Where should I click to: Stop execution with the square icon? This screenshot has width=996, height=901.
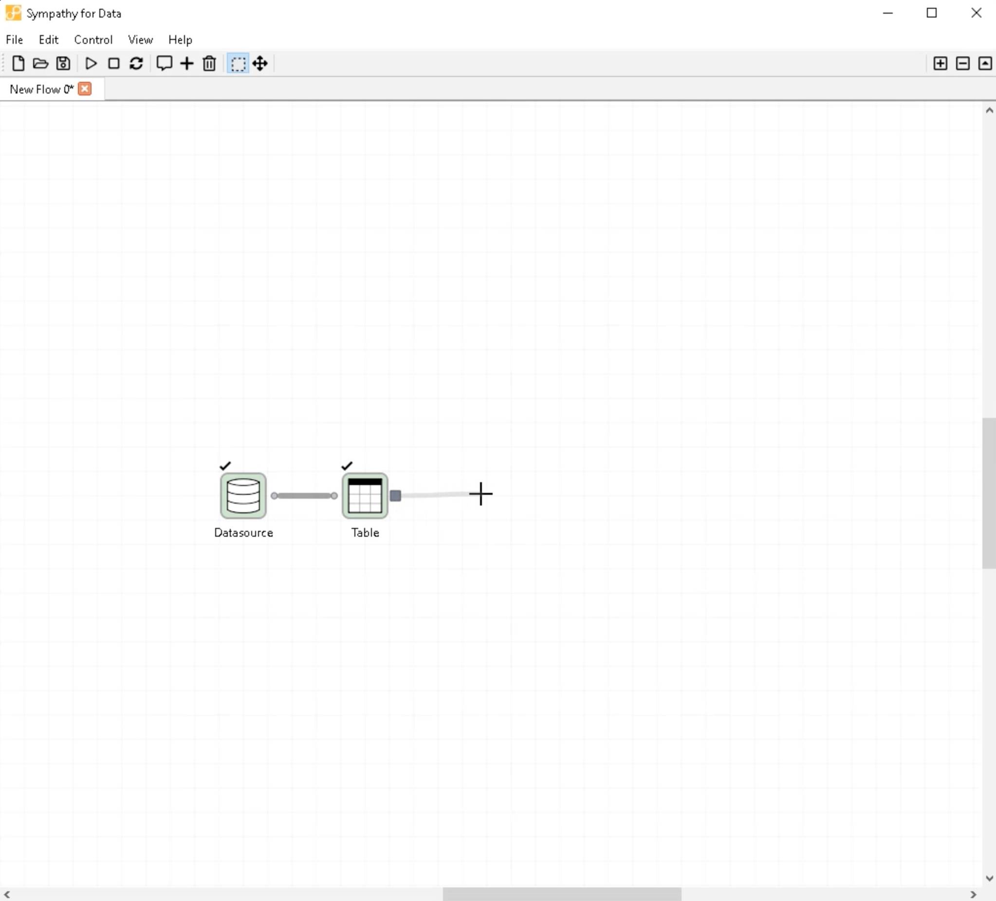click(x=113, y=63)
